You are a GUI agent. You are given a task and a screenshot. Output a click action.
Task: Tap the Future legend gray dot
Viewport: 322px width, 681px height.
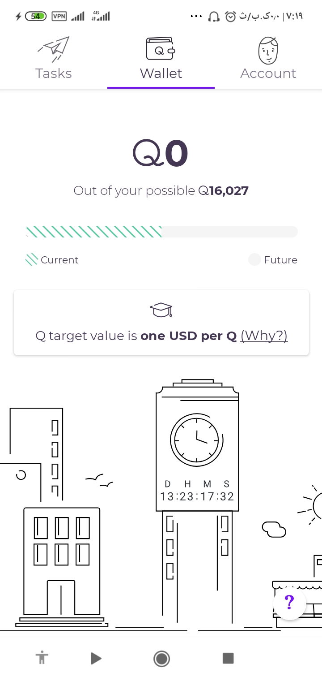click(254, 260)
